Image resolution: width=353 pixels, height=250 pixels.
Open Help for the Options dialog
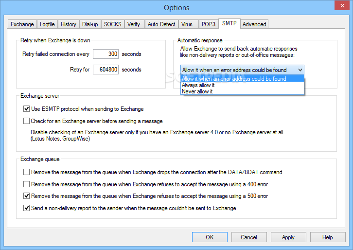(328, 237)
